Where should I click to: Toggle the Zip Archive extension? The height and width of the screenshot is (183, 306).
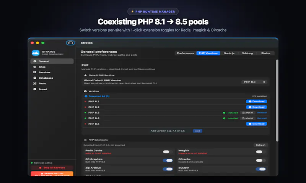click(x=168, y=169)
